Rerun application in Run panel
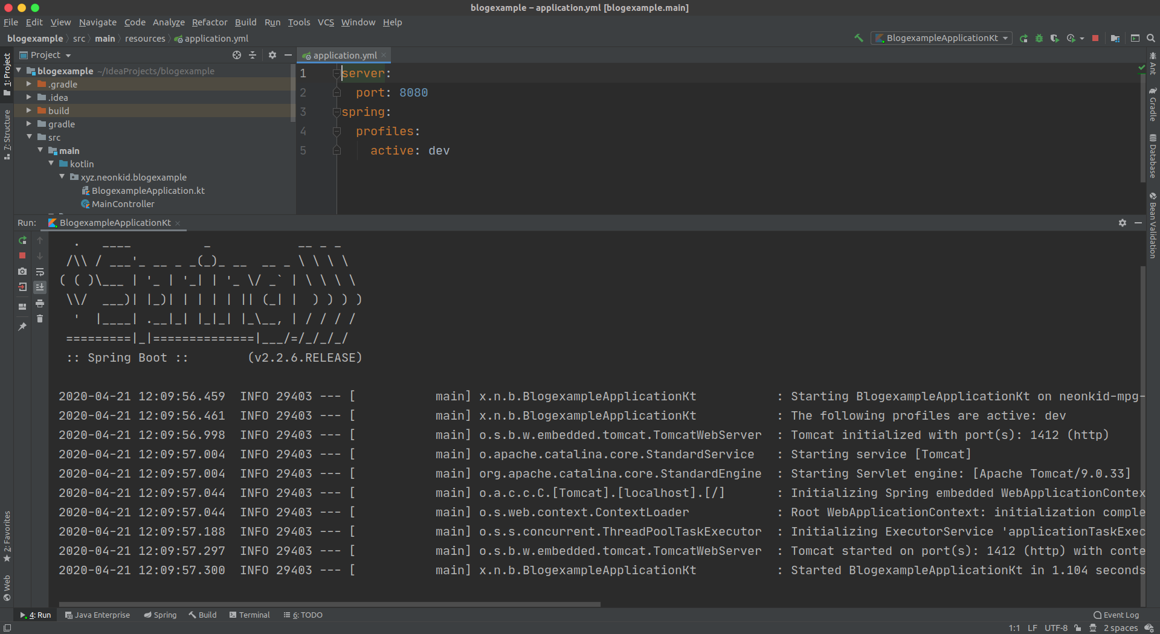This screenshot has height=634, width=1160. coord(22,240)
